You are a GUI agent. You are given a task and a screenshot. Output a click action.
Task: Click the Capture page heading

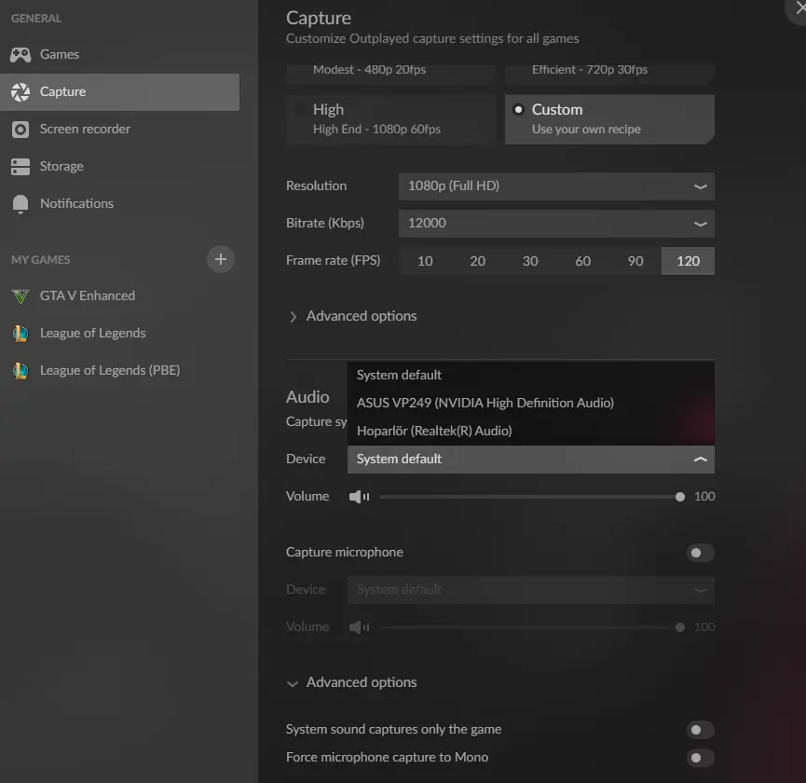tap(319, 18)
